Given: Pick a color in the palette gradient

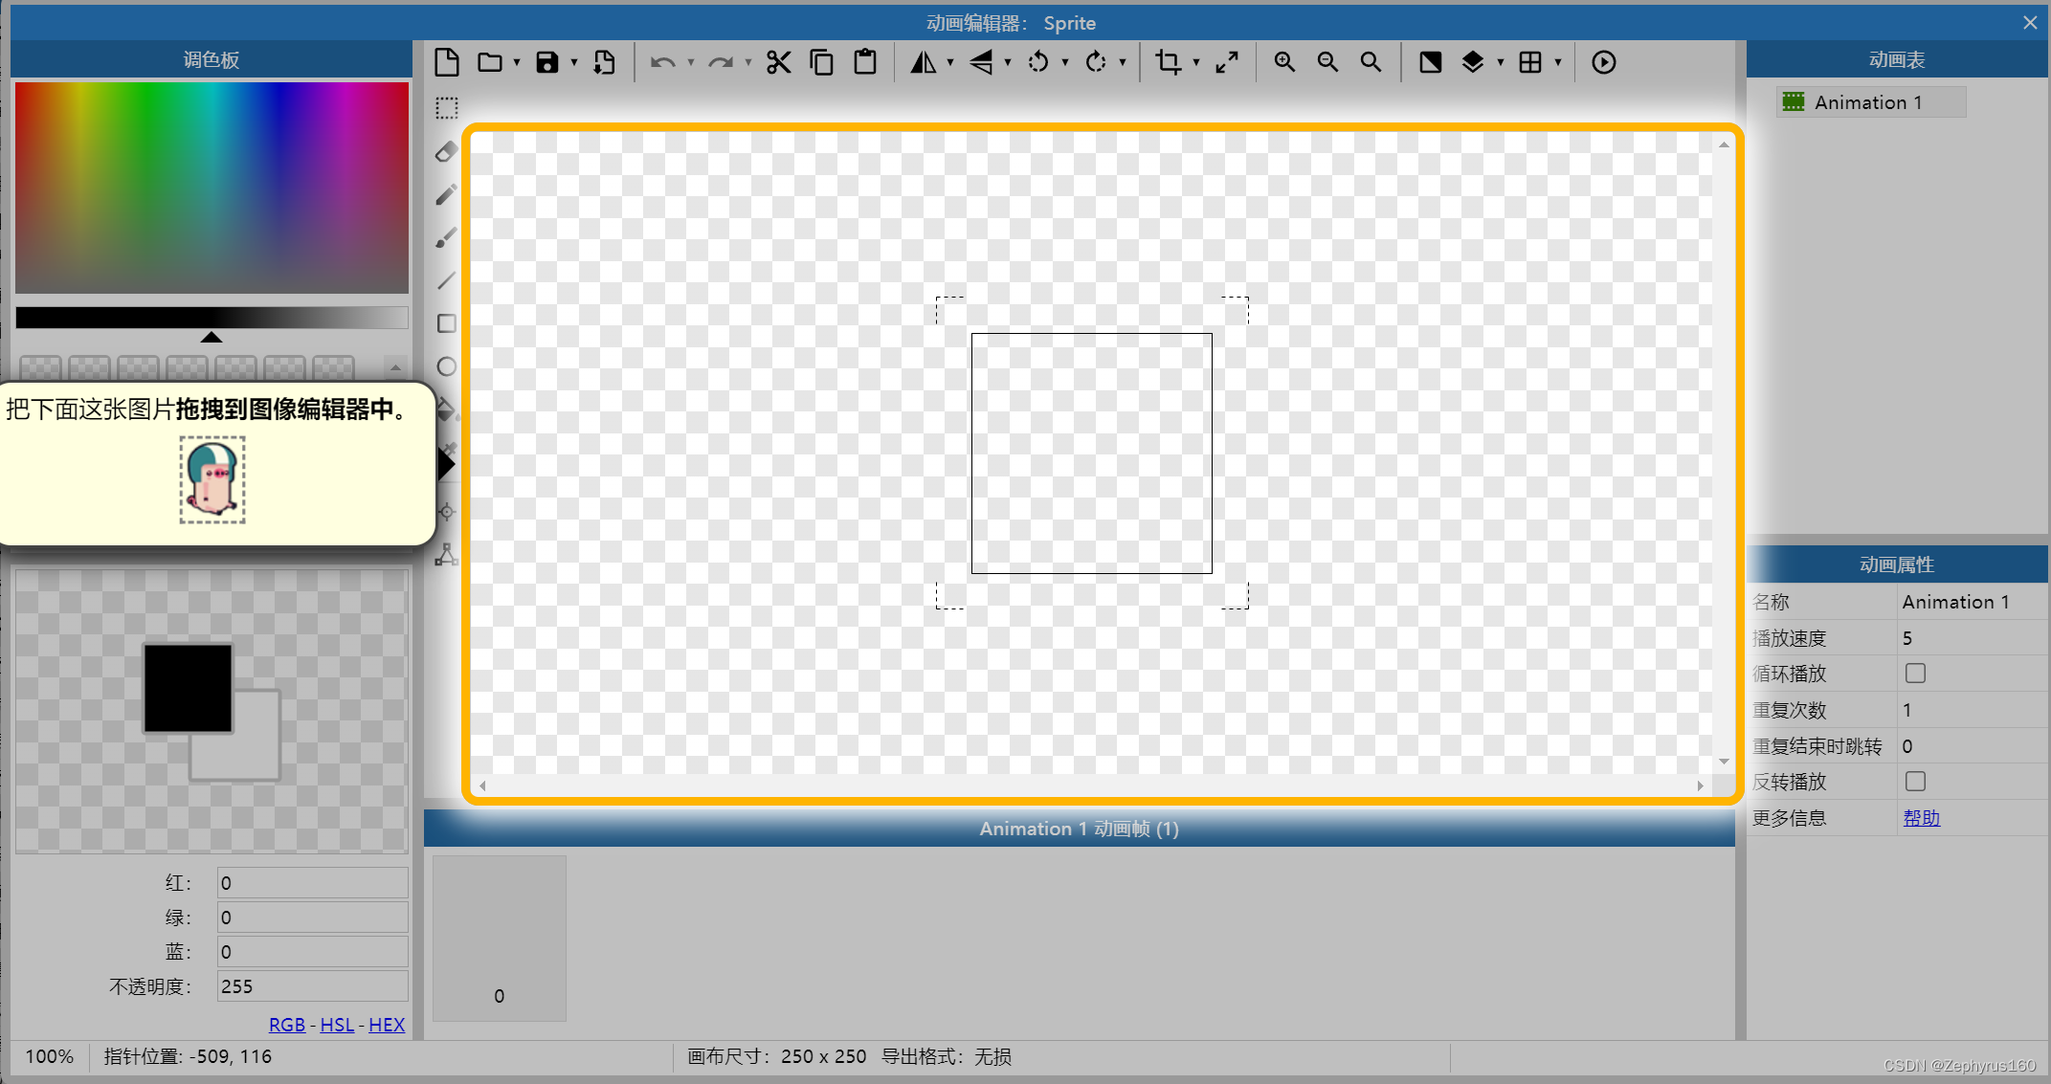Looking at the screenshot, I should click(212, 187).
